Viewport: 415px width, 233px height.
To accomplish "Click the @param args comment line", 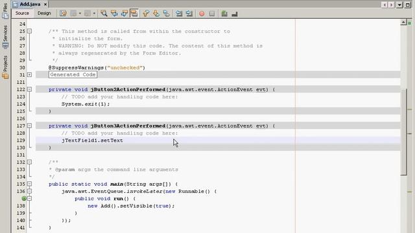I will [113, 170].
